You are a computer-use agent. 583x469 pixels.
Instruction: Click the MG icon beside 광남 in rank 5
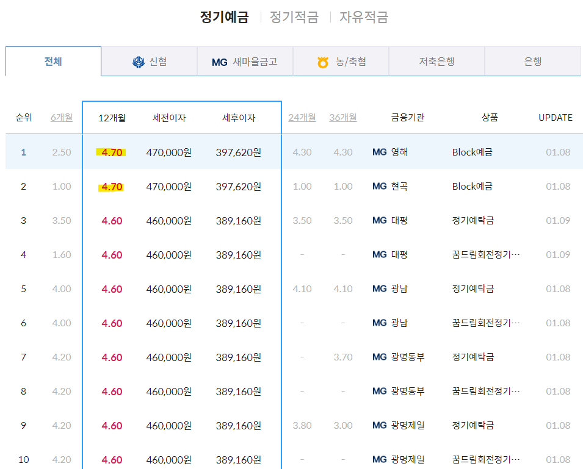coord(380,288)
